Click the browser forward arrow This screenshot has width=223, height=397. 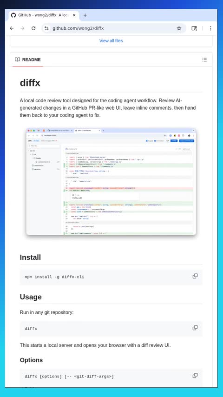pyautogui.click(x=22, y=28)
